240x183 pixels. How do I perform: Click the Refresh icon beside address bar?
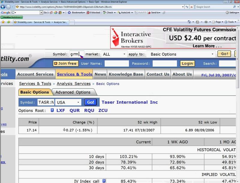click(x=187, y=7)
